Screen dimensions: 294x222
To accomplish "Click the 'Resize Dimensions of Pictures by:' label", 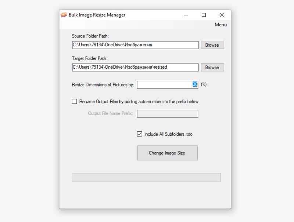I will (103, 85).
